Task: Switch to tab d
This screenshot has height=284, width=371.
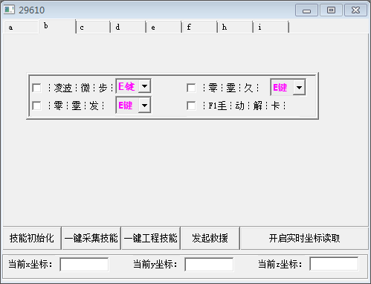Action: click(x=129, y=27)
